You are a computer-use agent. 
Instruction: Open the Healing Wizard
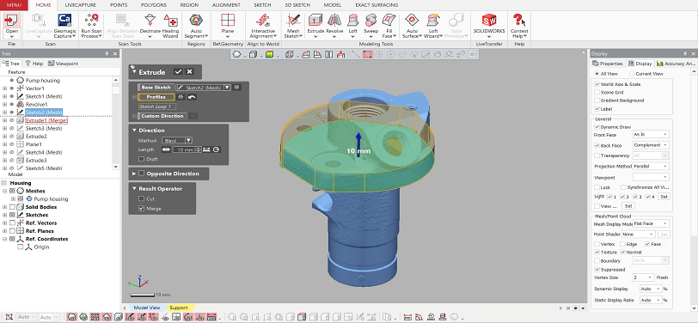(x=170, y=27)
